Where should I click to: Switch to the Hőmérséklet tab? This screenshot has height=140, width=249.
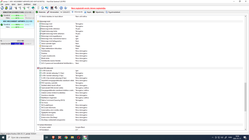click(x=53, y=12)
